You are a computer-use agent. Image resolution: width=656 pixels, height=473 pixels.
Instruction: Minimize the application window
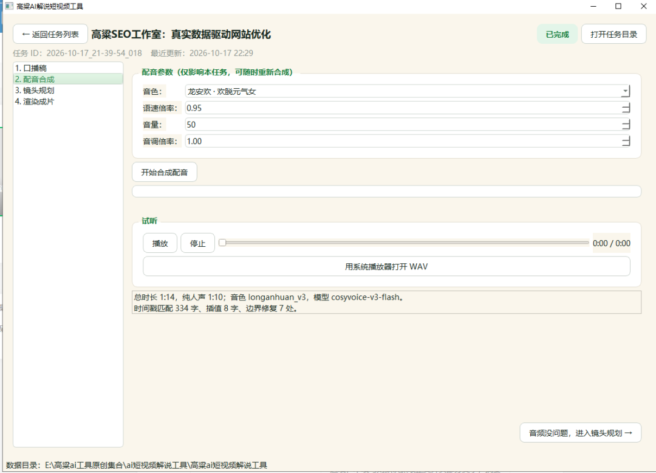coord(593,6)
